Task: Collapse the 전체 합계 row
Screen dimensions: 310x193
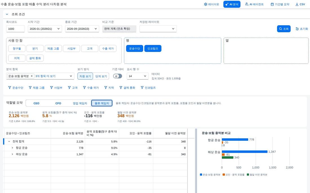Action: 9,141
